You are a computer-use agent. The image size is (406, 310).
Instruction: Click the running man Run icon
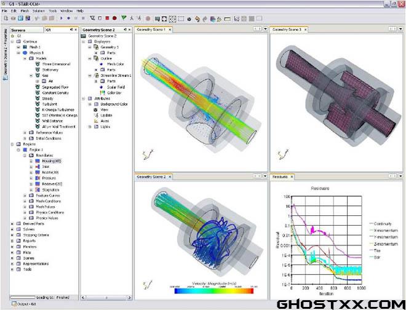(132, 18)
